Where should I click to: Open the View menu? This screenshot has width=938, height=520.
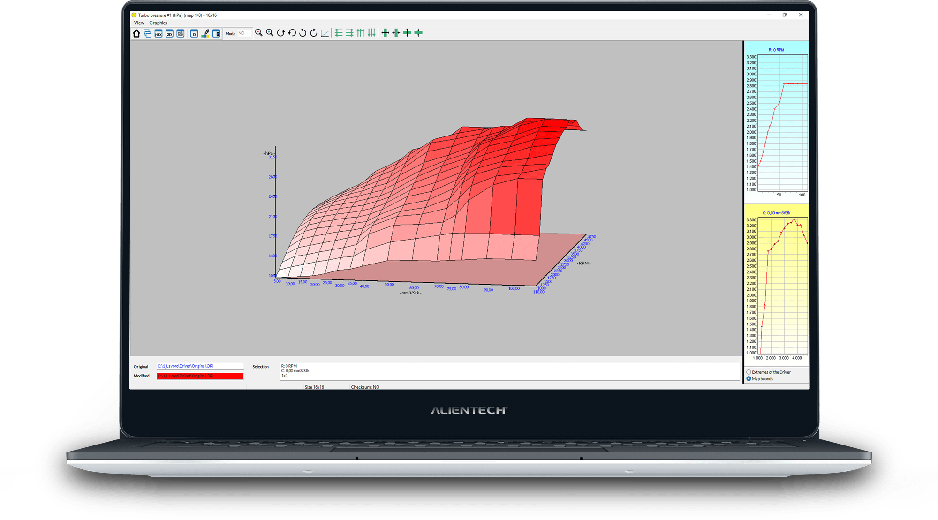[x=139, y=23]
